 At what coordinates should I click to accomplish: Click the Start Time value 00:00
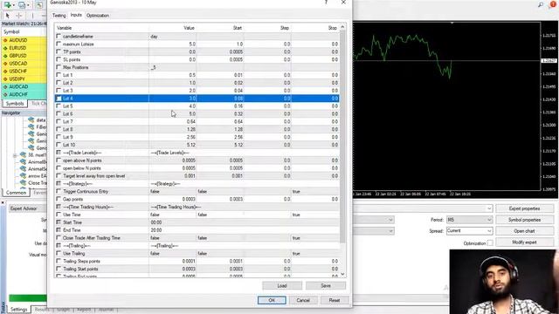click(156, 222)
